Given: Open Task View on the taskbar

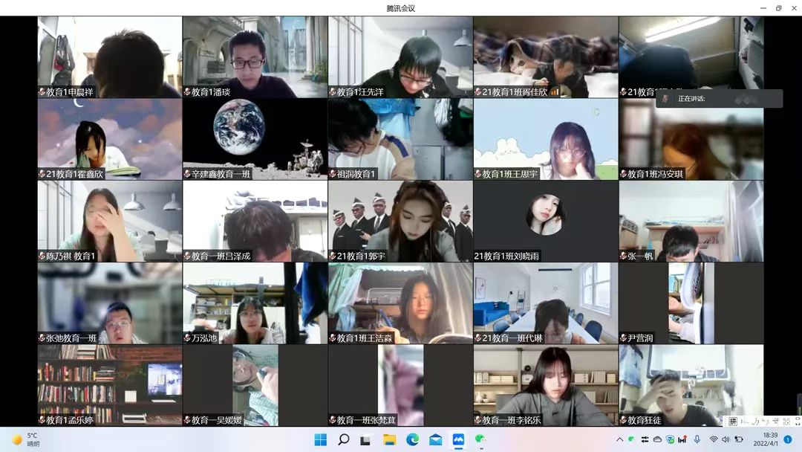Looking at the screenshot, I should click(x=366, y=439).
